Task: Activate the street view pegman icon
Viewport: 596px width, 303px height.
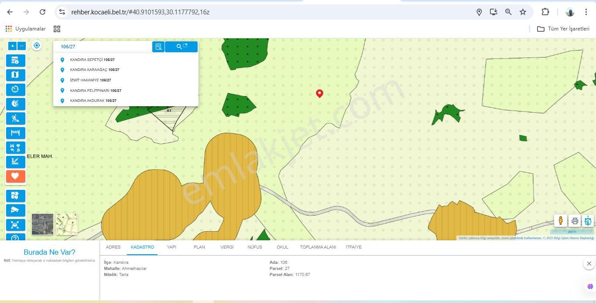Action: click(x=561, y=221)
